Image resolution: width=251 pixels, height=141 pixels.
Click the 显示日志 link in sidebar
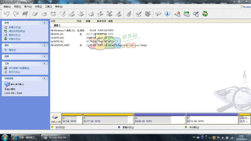tap(14, 72)
